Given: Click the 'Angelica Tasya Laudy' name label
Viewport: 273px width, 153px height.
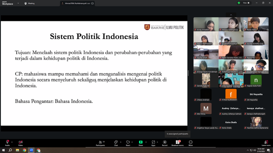Looking at the screenshot, I should click(207, 128).
